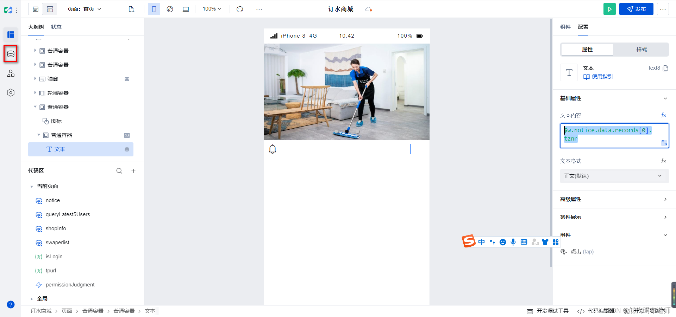Screen dimensions: 676x317
Task: Open the queryLatest5Users query
Action: click(x=68, y=214)
